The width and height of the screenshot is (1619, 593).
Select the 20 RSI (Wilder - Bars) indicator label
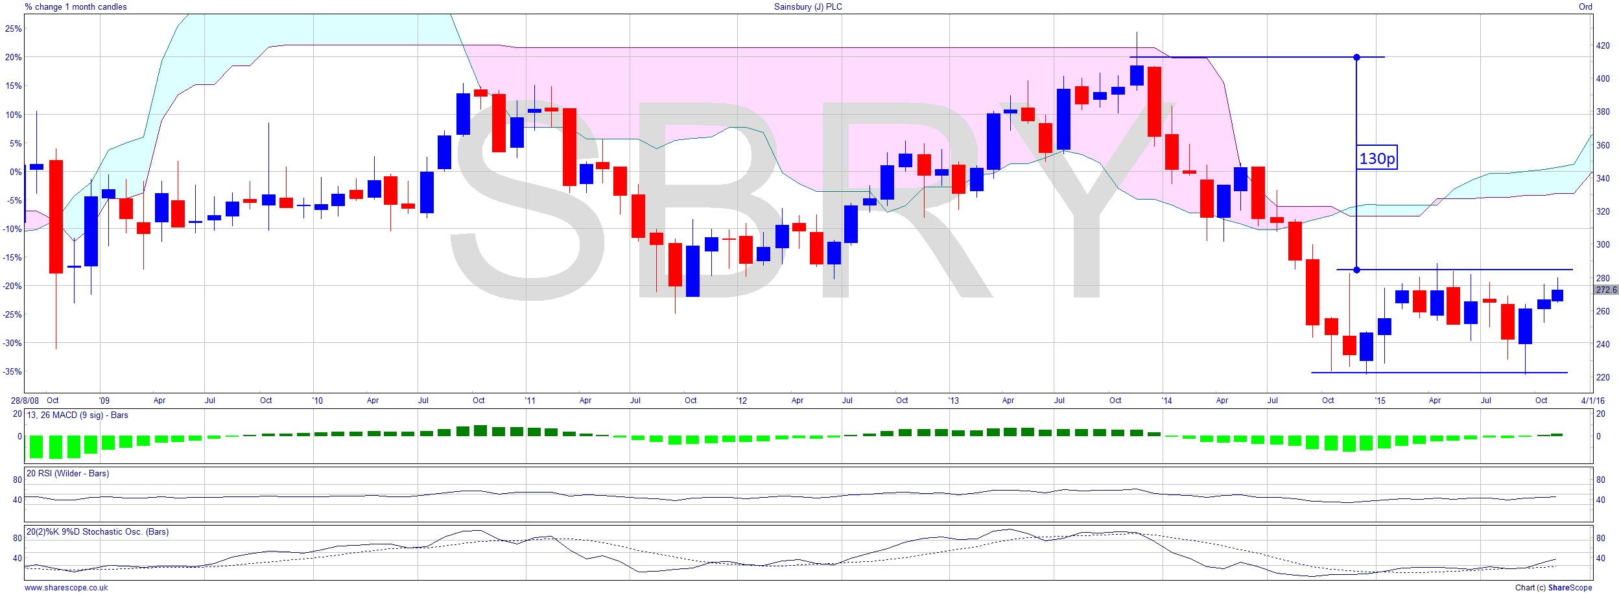67,473
